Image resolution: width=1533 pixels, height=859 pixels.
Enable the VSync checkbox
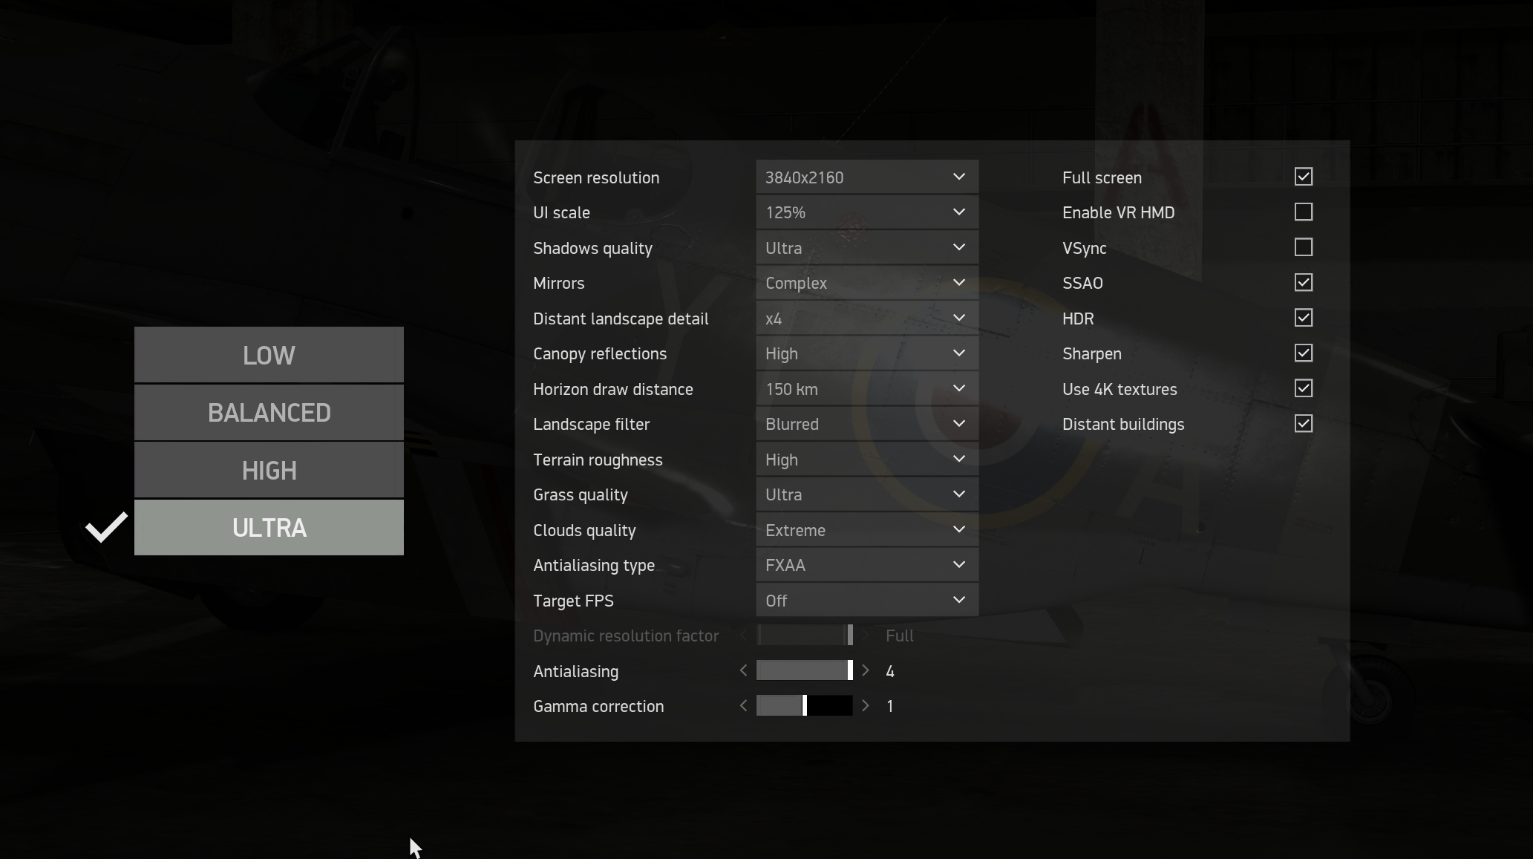[x=1303, y=247]
